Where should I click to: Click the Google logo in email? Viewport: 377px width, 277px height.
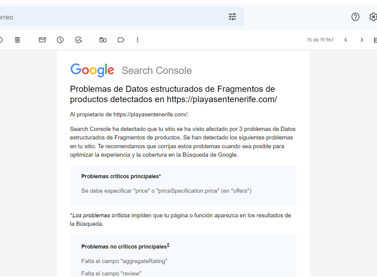pyautogui.click(x=92, y=70)
